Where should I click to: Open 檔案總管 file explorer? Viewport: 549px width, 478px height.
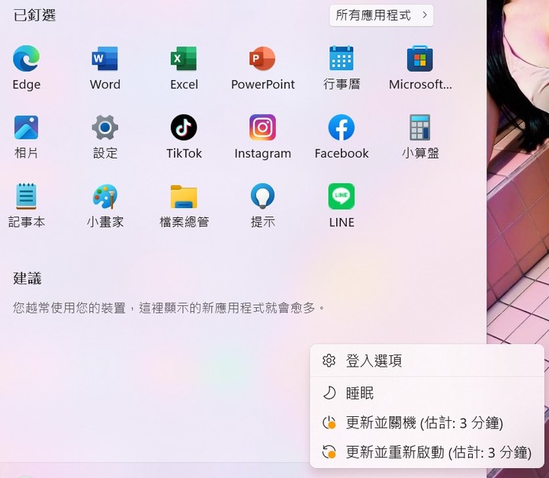point(184,197)
